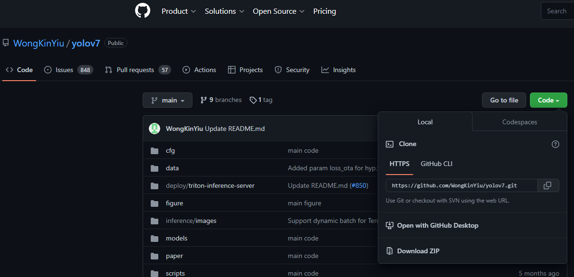Open the main branch selector dropdown
The height and width of the screenshot is (277, 574).
pos(167,100)
